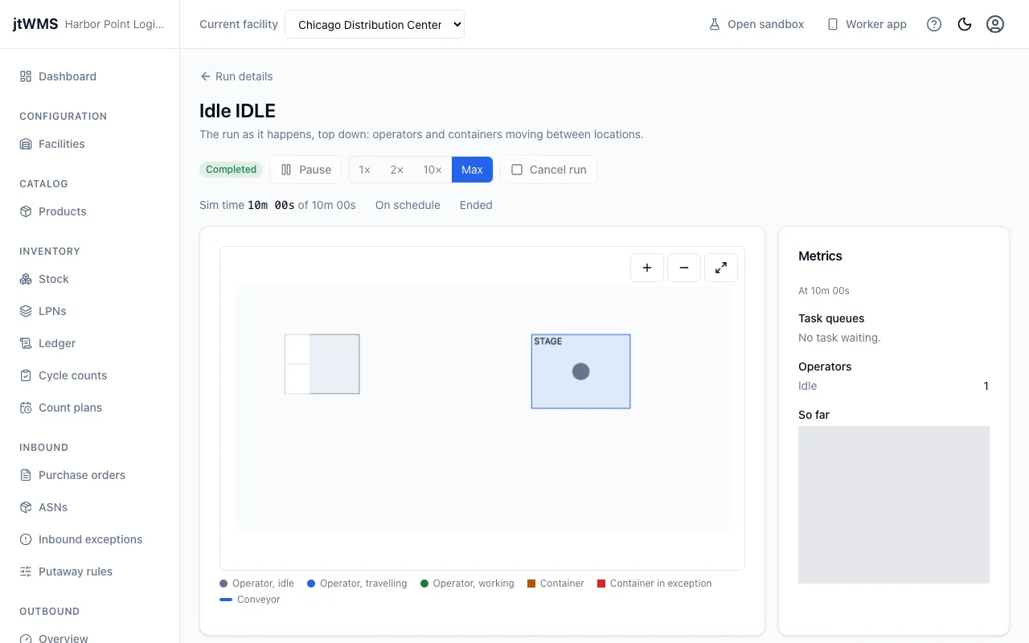The width and height of the screenshot is (1029, 643).
Task: Click the 'On schedule' status text
Action: (x=408, y=205)
